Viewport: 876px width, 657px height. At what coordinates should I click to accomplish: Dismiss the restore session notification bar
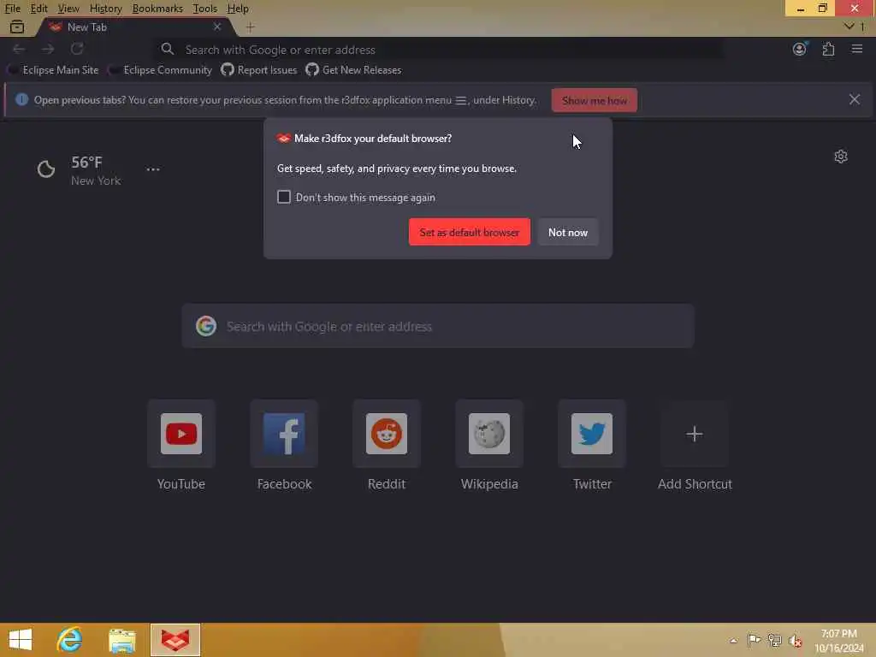pyautogui.click(x=855, y=99)
